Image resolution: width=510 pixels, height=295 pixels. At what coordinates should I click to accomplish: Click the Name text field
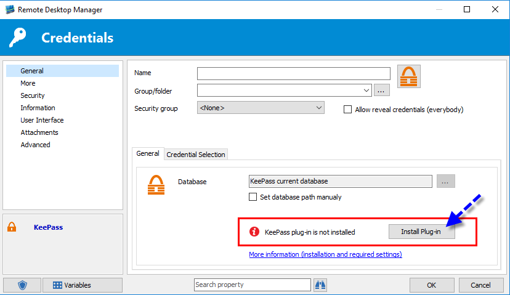click(x=293, y=74)
